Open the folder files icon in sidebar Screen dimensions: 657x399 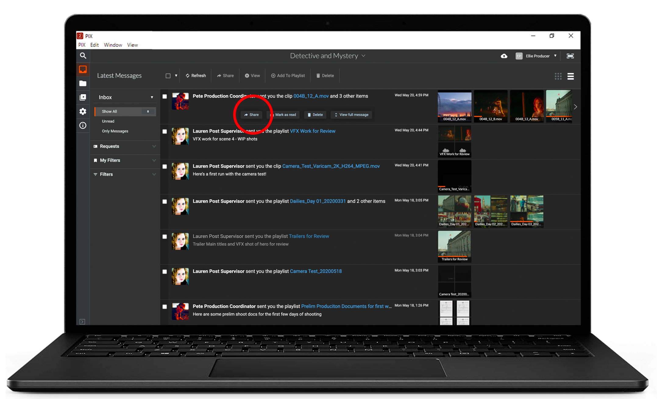coord(83,83)
